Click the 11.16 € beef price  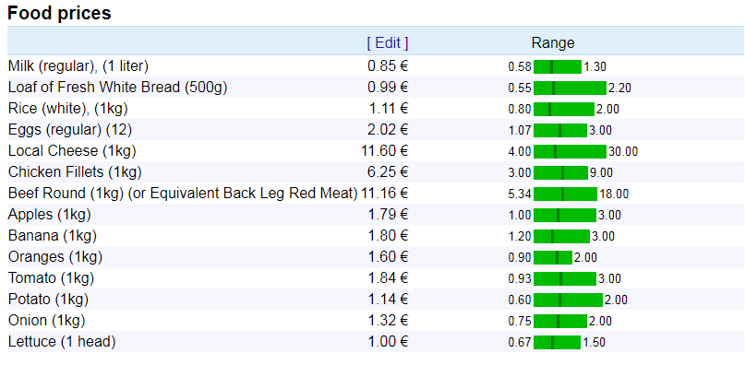384,194
